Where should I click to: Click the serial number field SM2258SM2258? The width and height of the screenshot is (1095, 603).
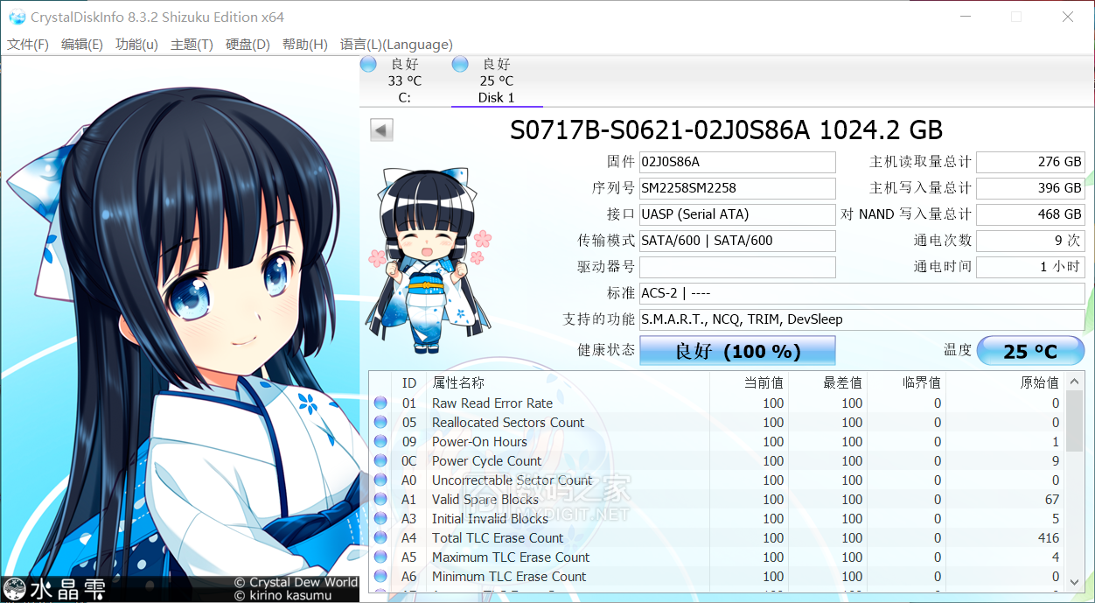737,188
